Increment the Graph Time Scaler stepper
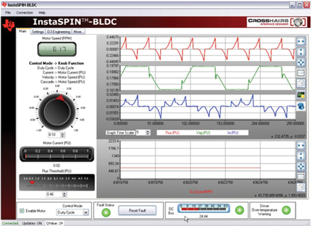 click(x=149, y=131)
